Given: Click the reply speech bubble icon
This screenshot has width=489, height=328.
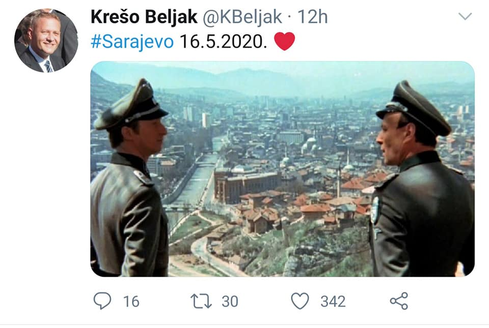Looking at the screenshot, I should coord(102,301).
